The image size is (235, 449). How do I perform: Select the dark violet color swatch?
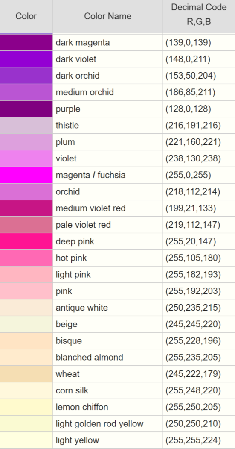[26, 59]
